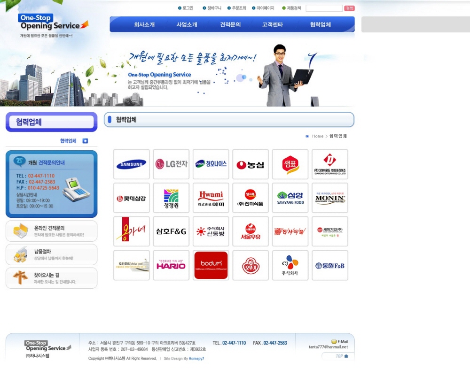This screenshot has height=384, width=470.
Task: Click the Samsung partner logo
Action: pyautogui.click(x=132, y=164)
